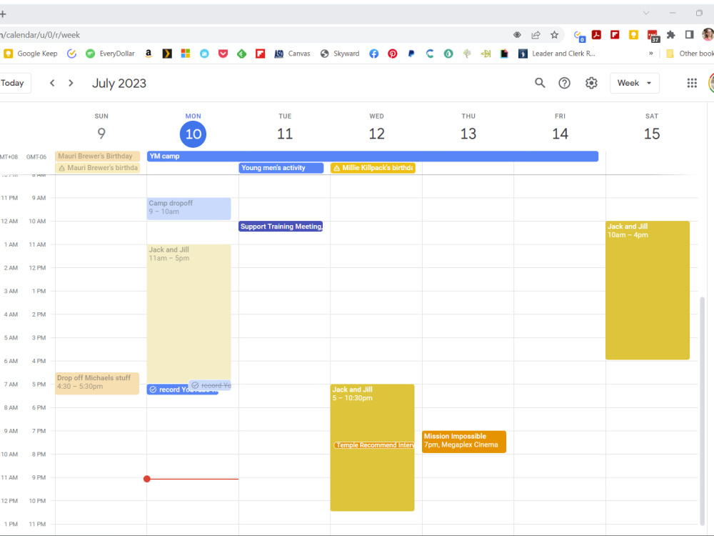Open Millie Killpack's birthday event
Screen dimensions: 714x536
pos(373,168)
